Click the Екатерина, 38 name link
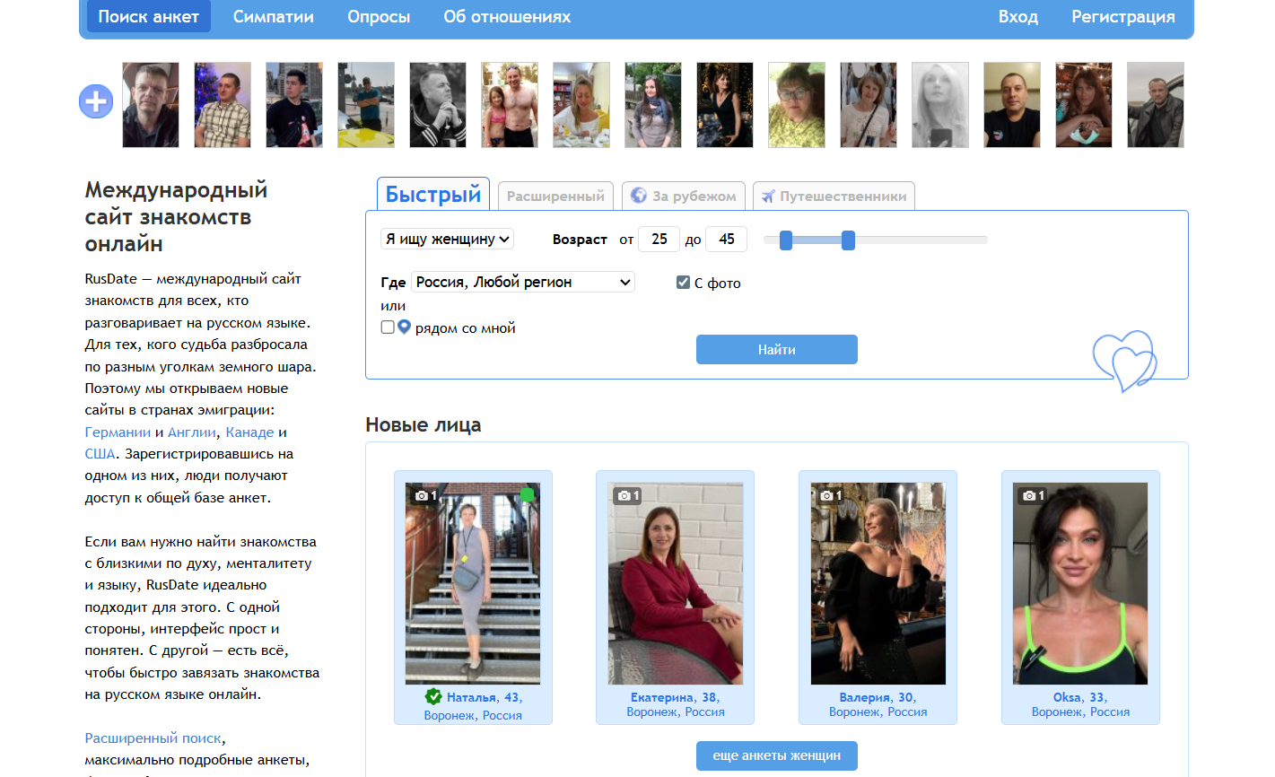 pyautogui.click(x=676, y=697)
